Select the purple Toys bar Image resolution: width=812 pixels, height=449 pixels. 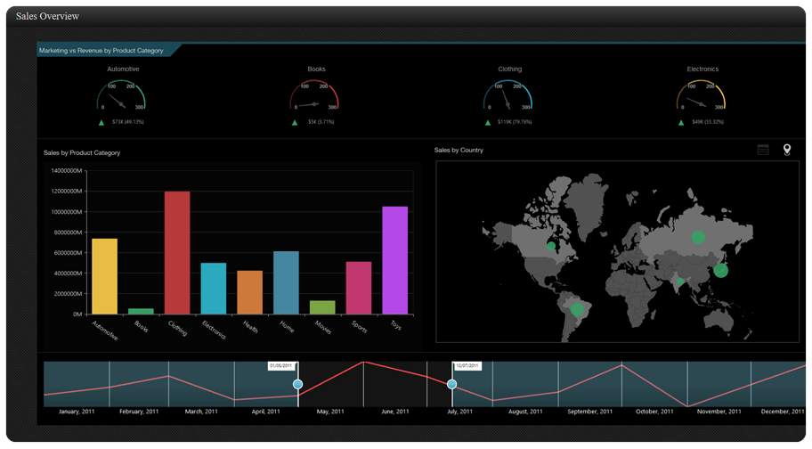coord(395,259)
